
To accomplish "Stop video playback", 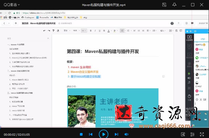I will [81, 134].
